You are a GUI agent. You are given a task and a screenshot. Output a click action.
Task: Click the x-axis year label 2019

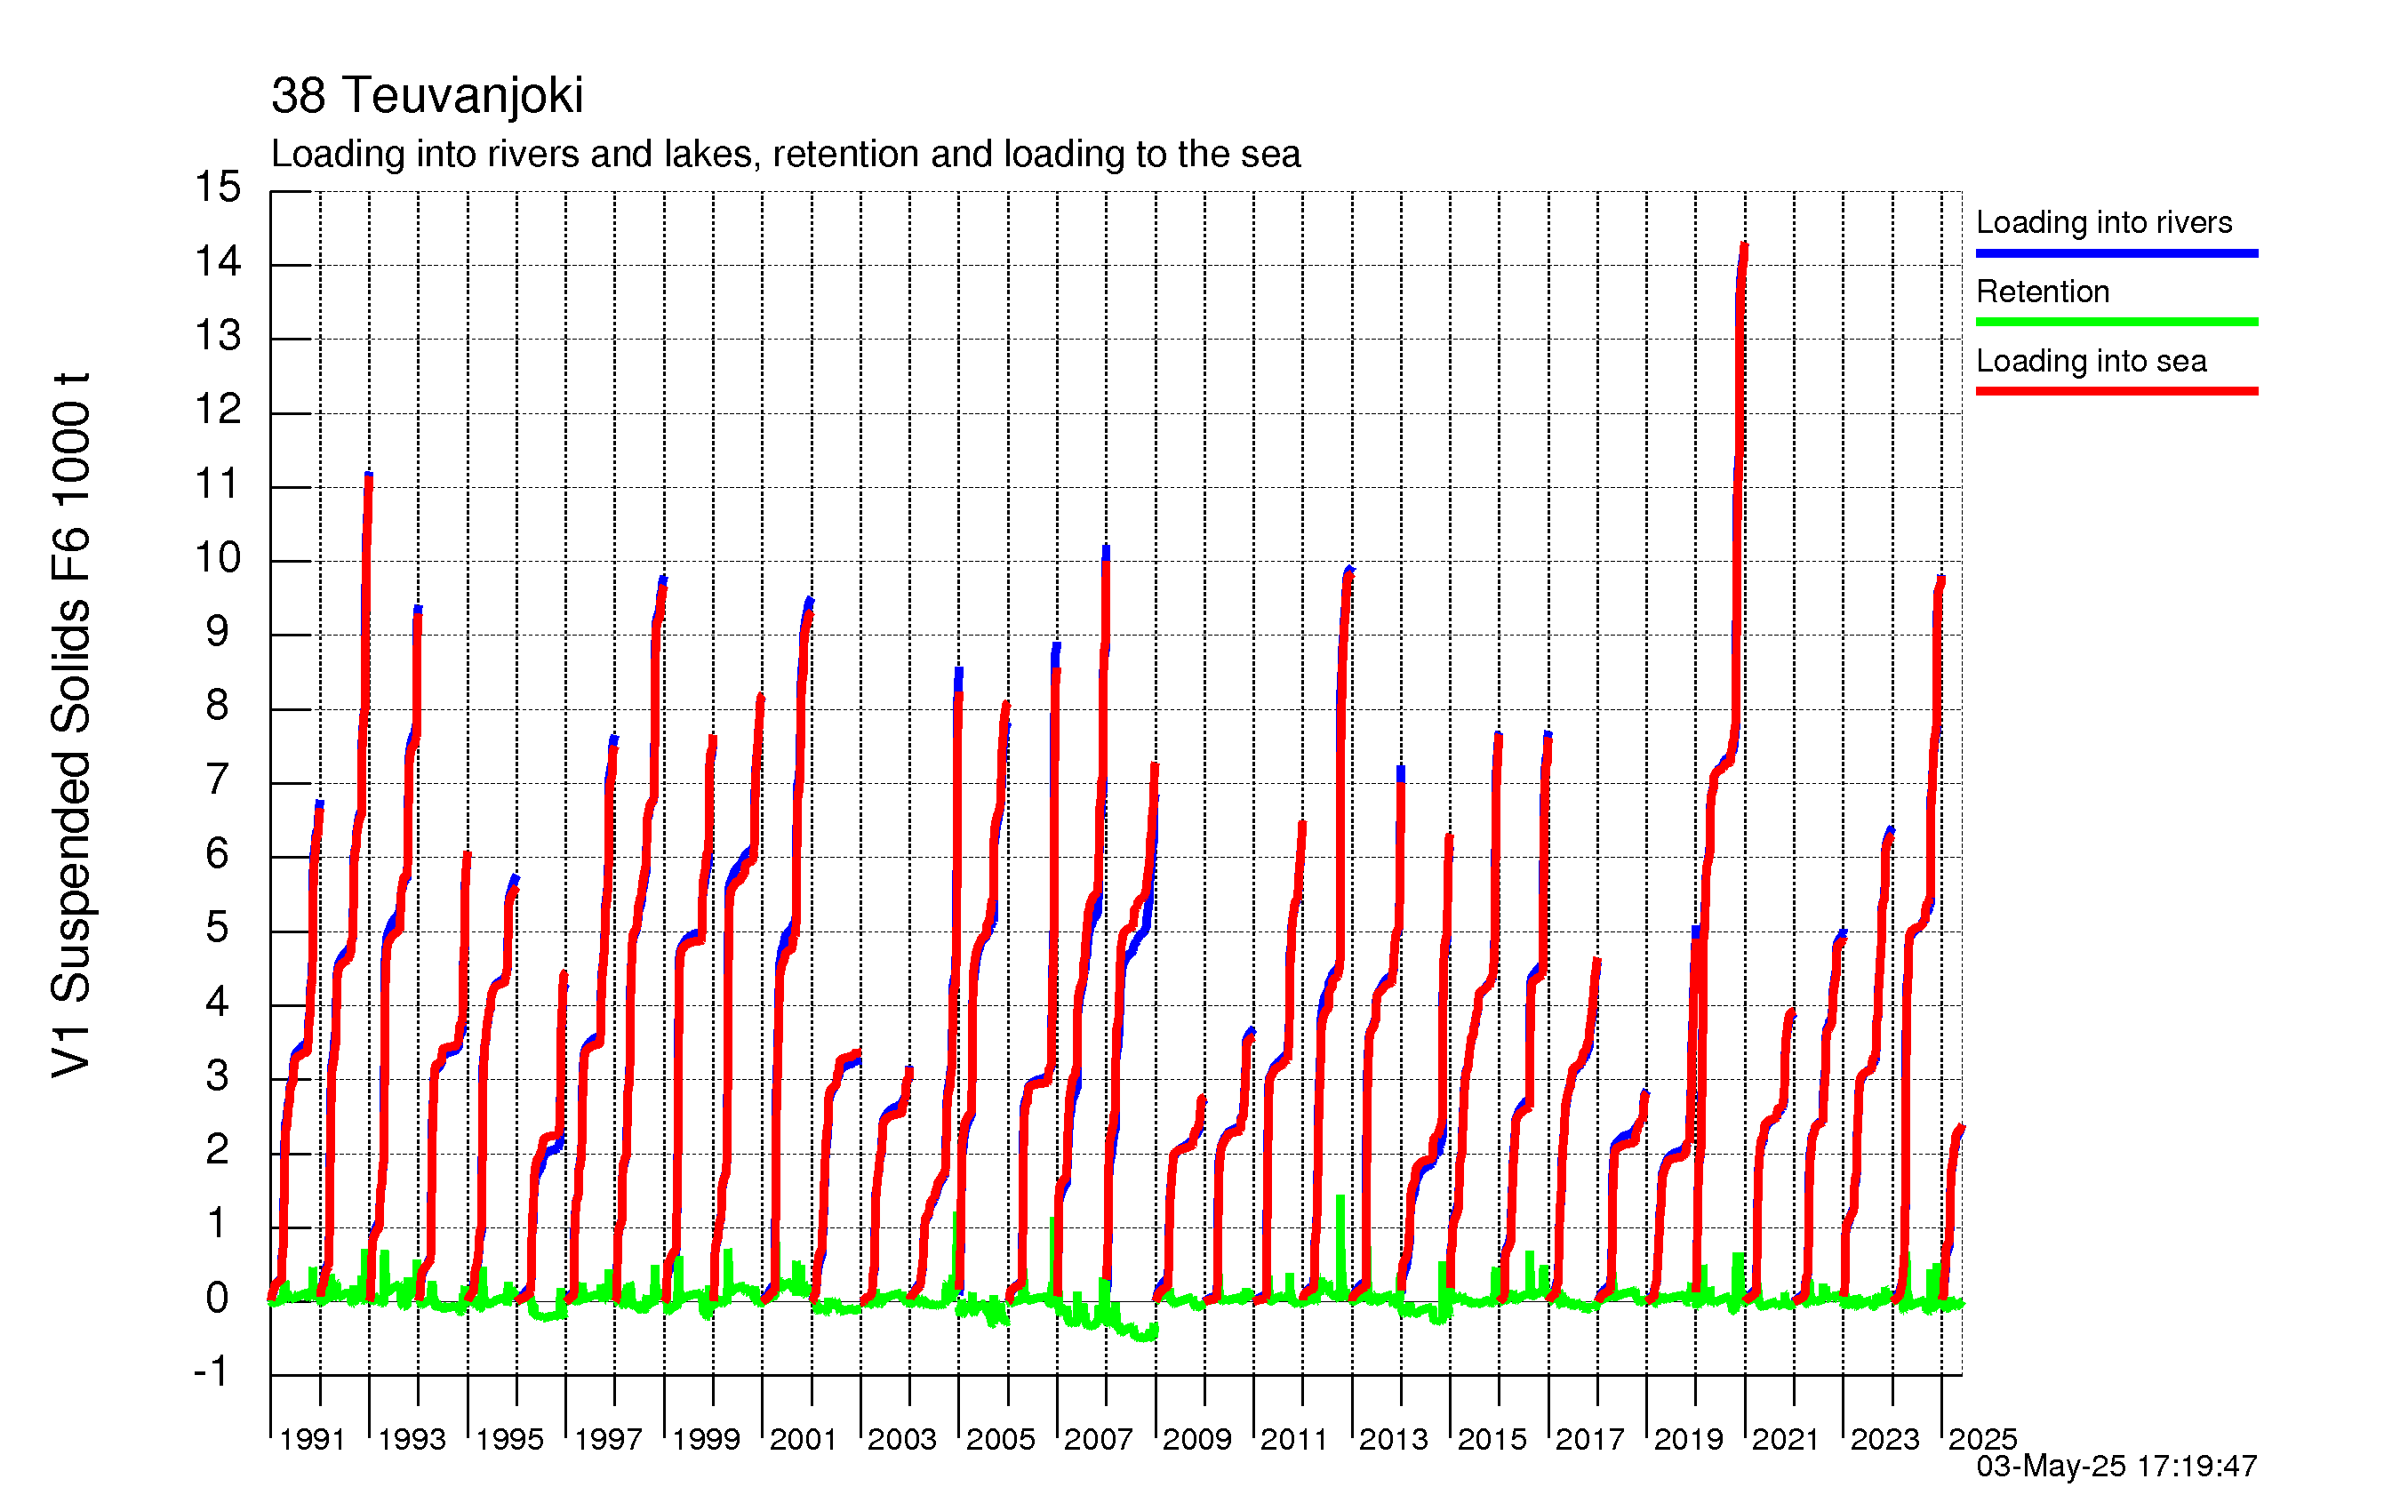coord(1688,1439)
